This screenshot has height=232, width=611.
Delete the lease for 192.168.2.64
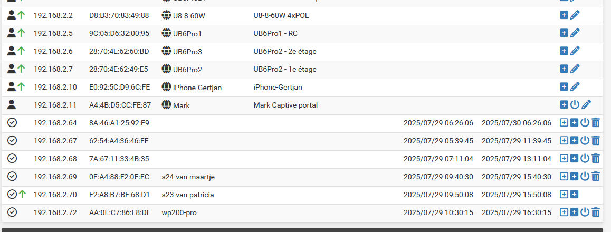coord(595,123)
